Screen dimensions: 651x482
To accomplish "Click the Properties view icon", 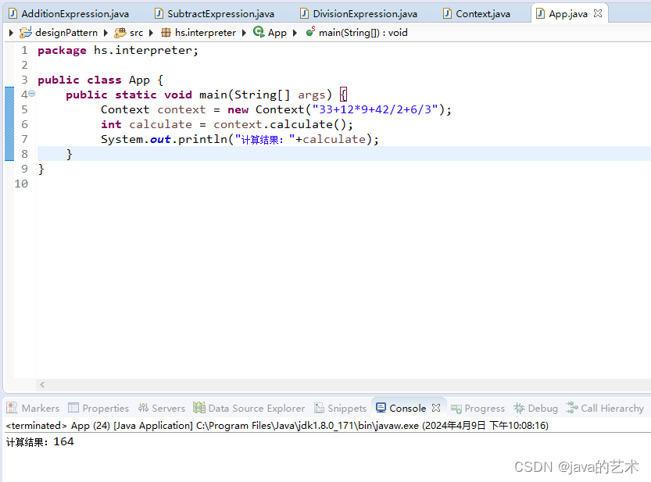I will (x=73, y=408).
